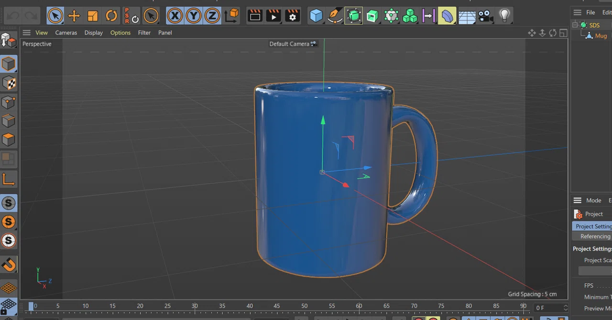Open the viewport Display menu
Viewport: 612px width, 320px height.
click(x=94, y=32)
